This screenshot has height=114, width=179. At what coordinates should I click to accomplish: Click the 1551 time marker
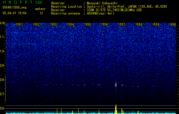pos(19,24)
